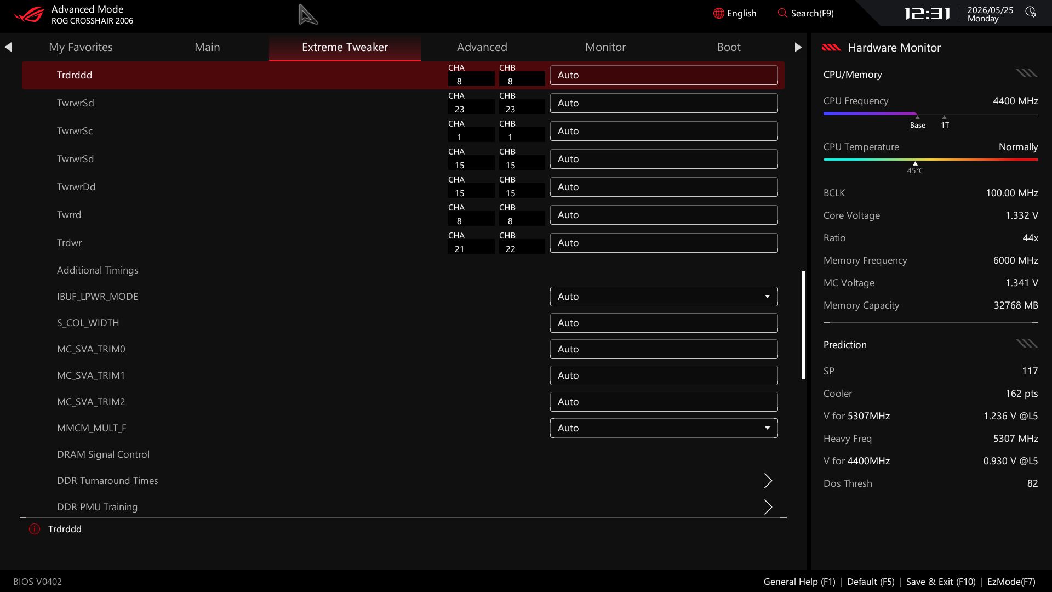Click the Twrrd Auto field
Image resolution: width=1052 pixels, height=592 pixels.
click(664, 215)
